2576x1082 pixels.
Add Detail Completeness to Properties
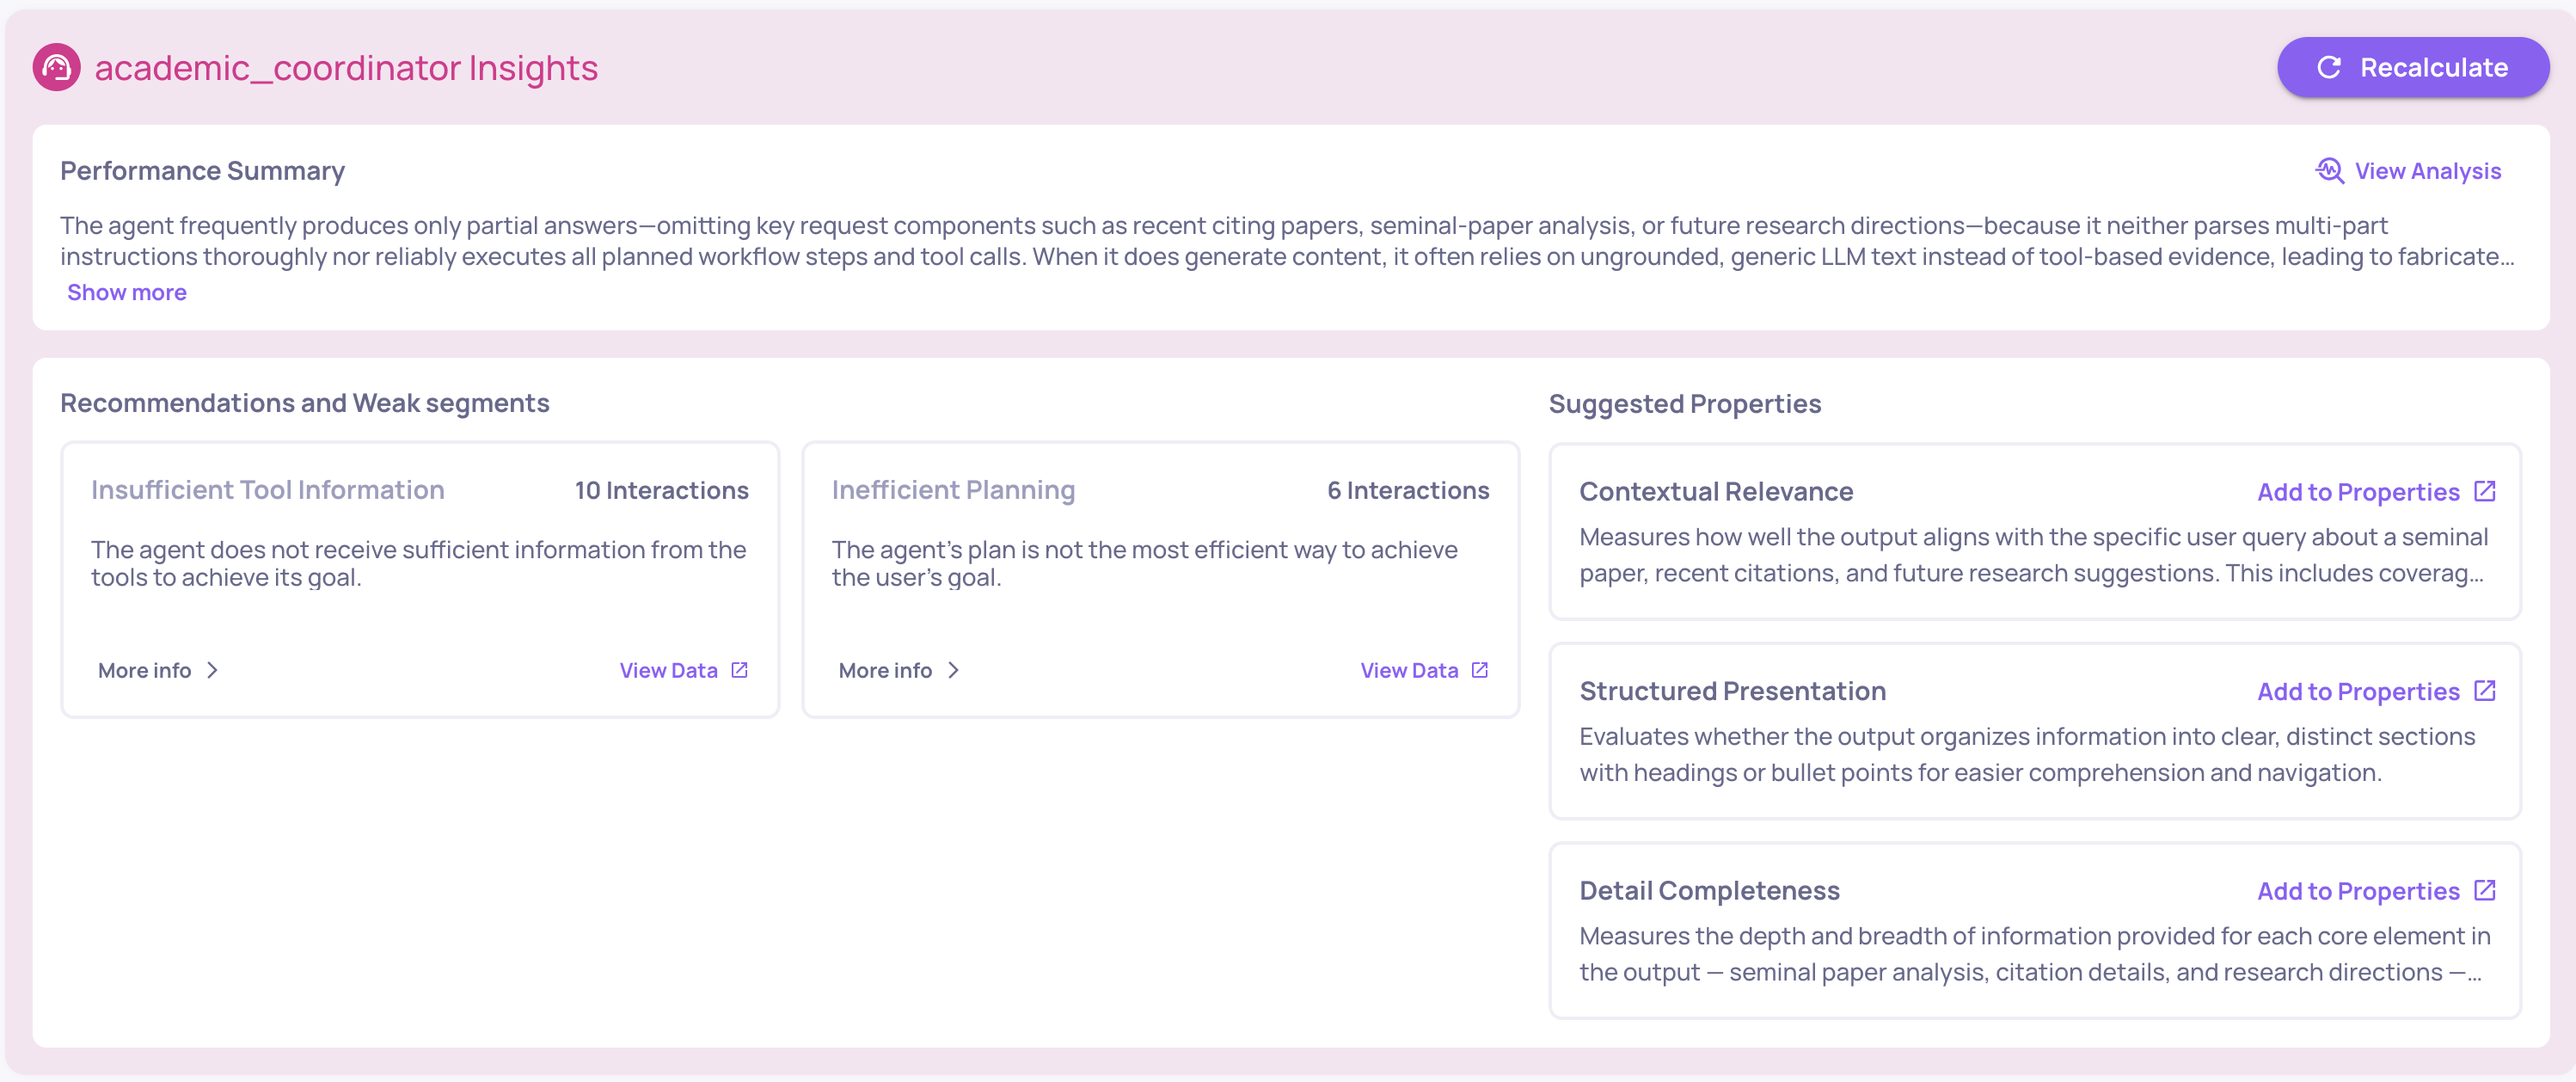[2357, 891]
